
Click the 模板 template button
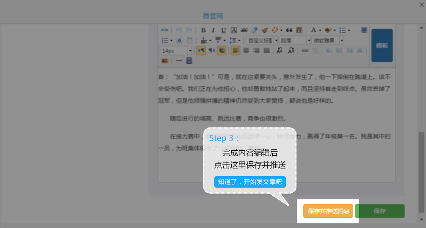click(382, 45)
